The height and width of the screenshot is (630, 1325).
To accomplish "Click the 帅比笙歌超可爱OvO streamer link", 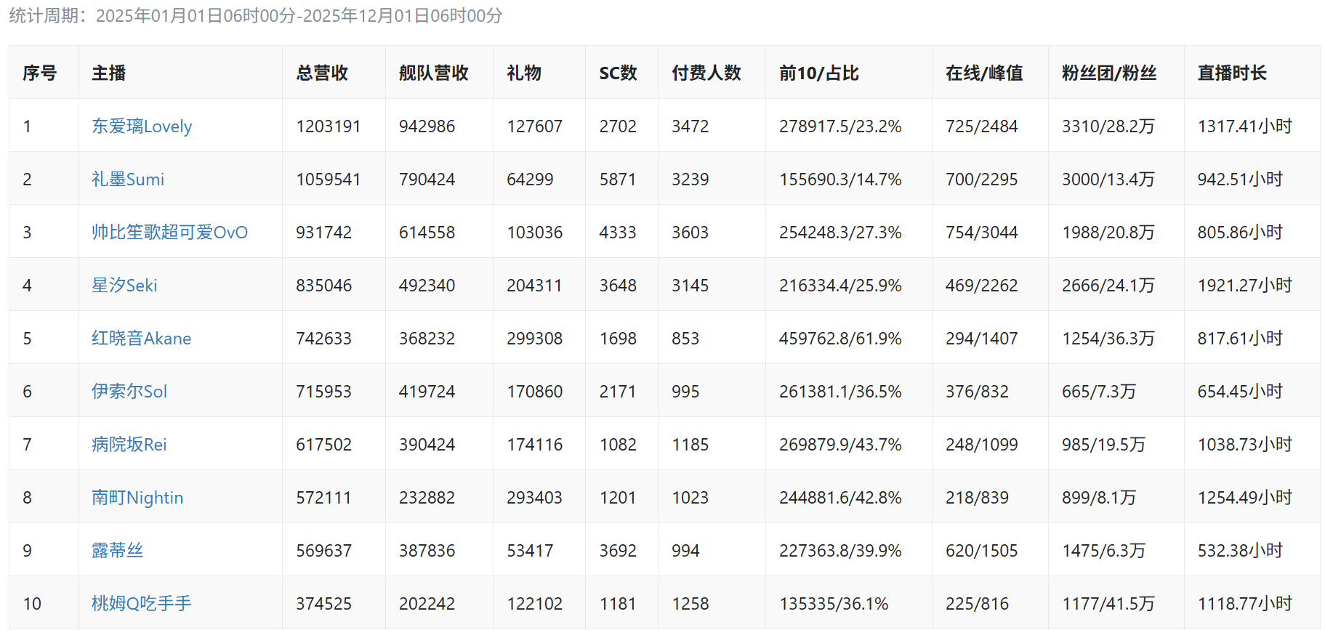I will (x=169, y=233).
